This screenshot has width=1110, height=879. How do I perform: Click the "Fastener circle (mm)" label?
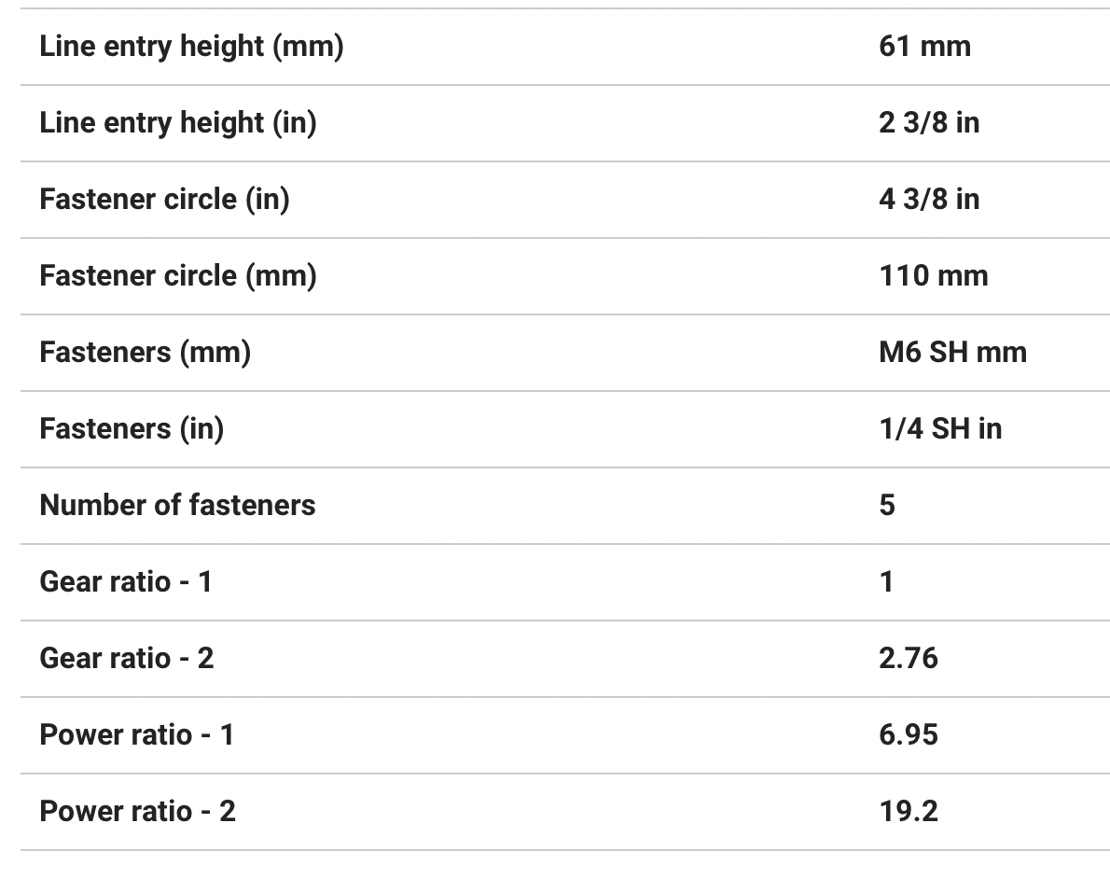(177, 275)
